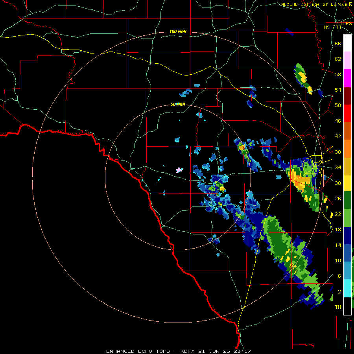This screenshot has height=354, width=354.
Task: Click the "22" legend value
Action: [x=338, y=214]
